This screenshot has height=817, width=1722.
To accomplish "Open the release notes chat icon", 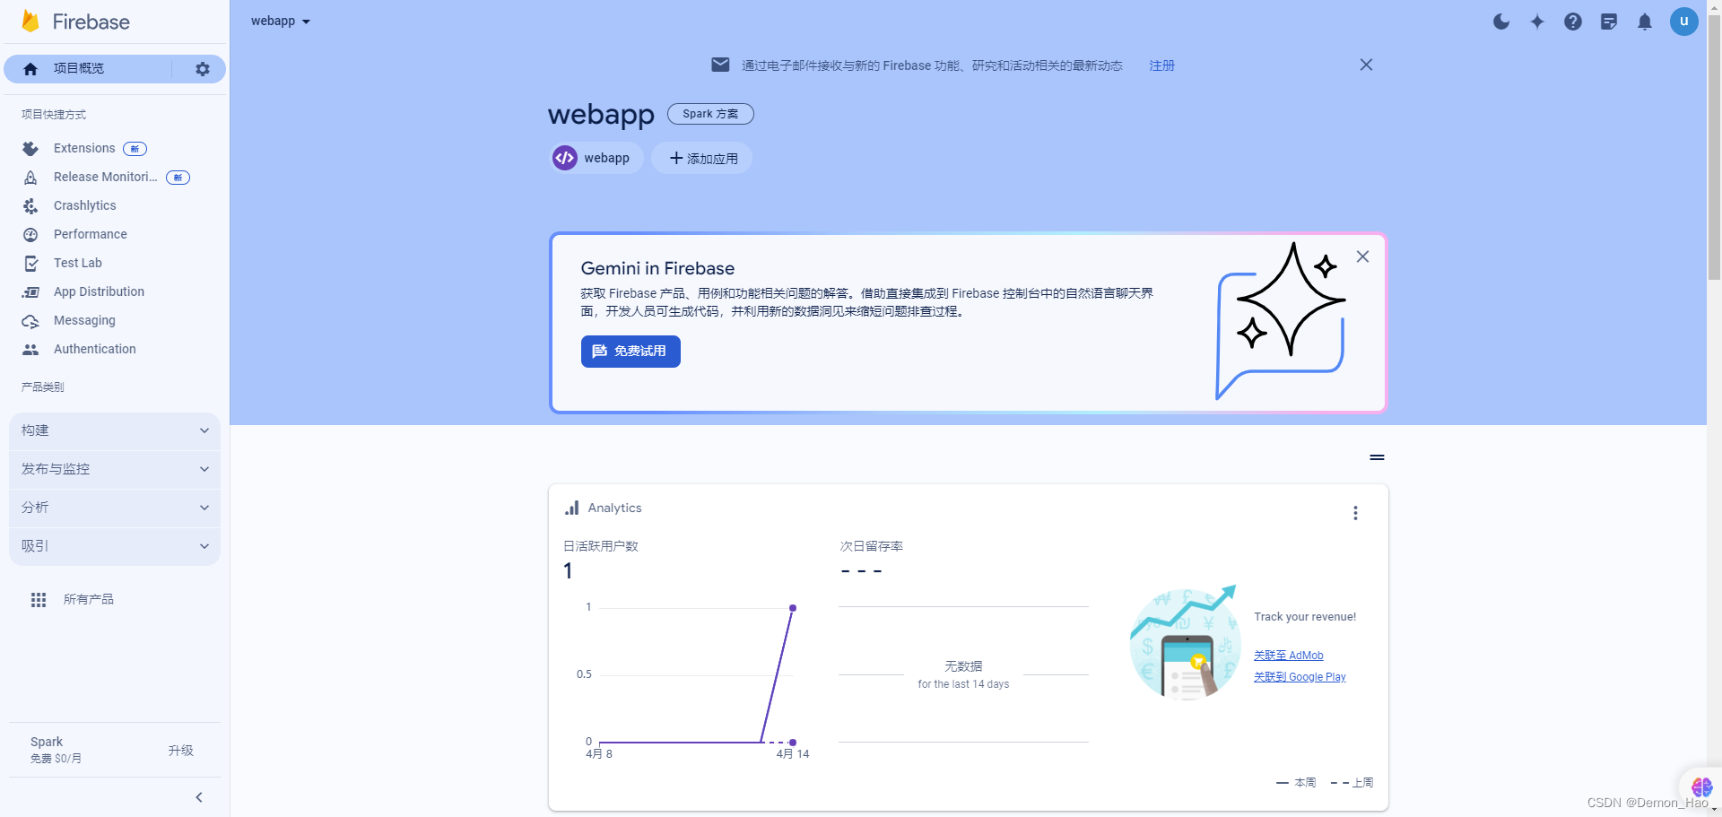I will [x=1609, y=22].
